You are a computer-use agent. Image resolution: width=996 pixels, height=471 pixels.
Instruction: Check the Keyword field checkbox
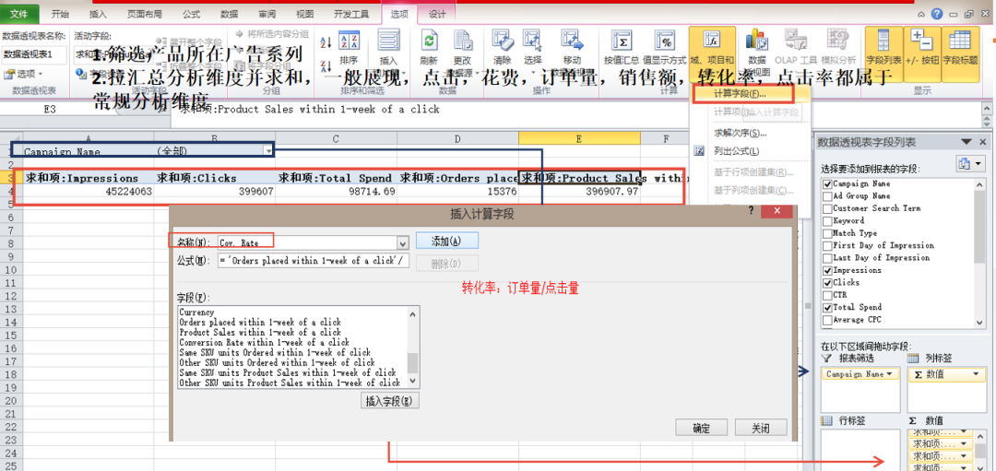827,221
